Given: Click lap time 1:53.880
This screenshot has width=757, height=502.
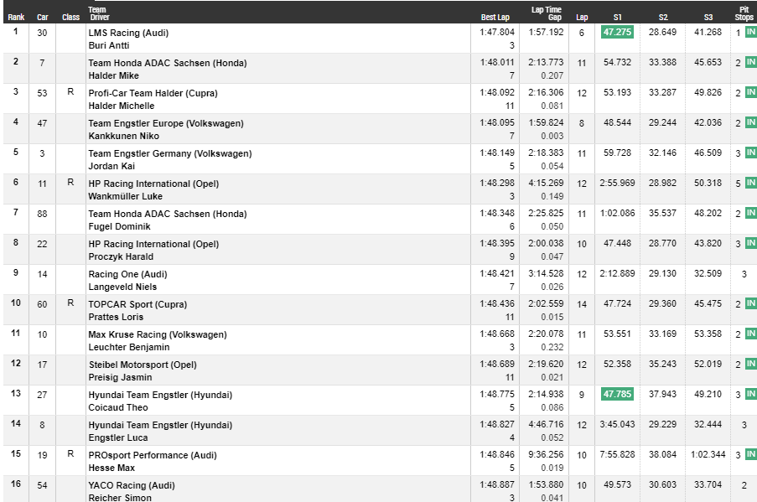Looking at the screenshot, I should click(546, 484).
